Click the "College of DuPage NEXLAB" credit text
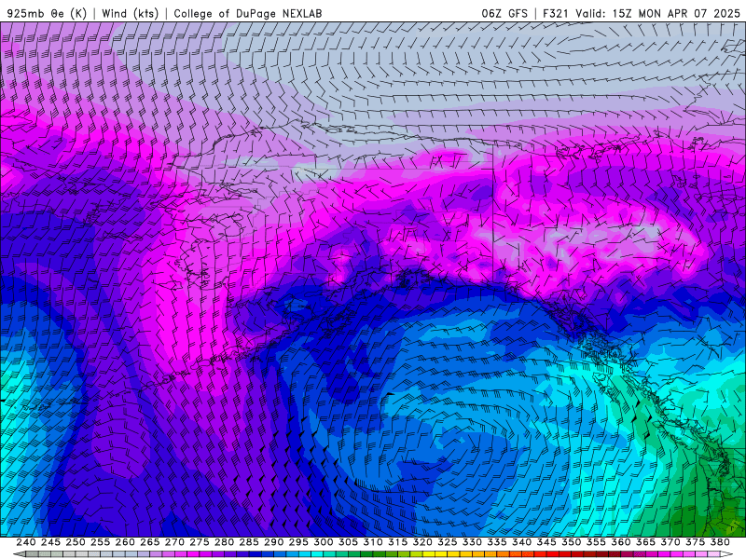 click(x=248, y=13)
